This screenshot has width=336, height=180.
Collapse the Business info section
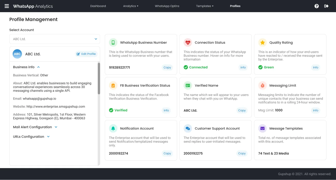coord(26,67)
